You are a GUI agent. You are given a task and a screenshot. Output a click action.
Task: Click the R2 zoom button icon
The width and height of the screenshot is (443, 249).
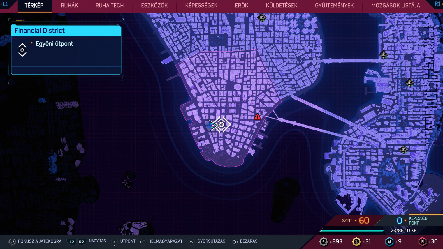pyautogui.click(x=82, y=242)
